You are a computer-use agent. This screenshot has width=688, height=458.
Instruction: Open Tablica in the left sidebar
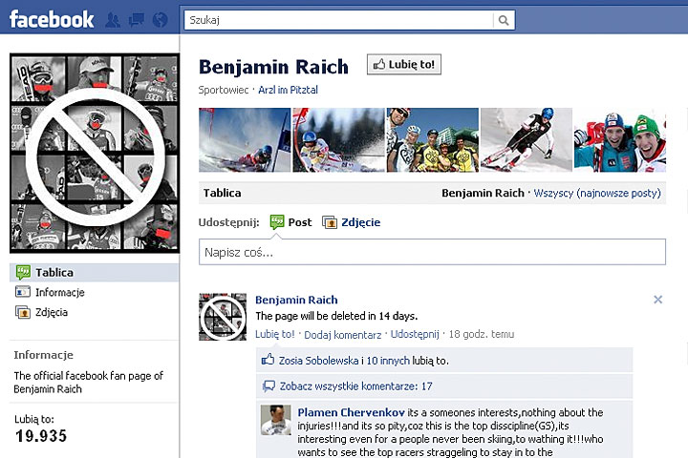coord(94,272)
